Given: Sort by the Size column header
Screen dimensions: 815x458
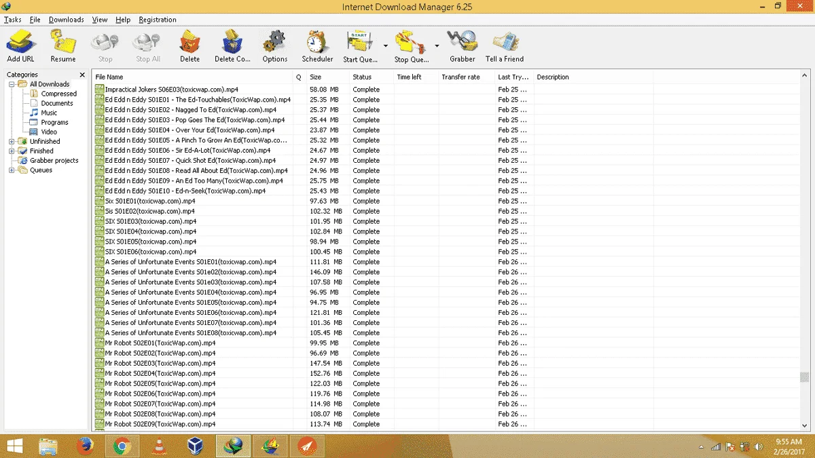Looking at the screenshot, I should pos(329,77).
